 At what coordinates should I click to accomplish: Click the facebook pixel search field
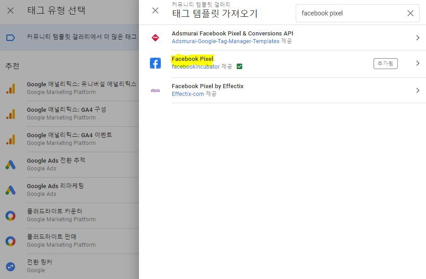[x=357, y=13]
